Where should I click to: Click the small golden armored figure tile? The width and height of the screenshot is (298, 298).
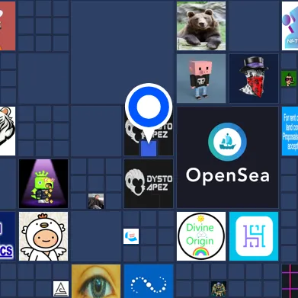tap(219, 289)
